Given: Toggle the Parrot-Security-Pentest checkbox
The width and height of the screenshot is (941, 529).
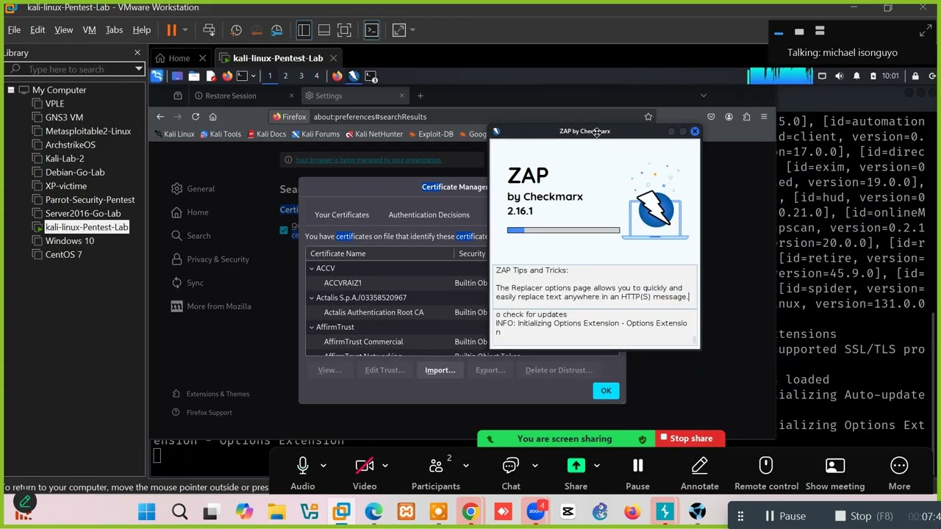Looking at the screenshot, I should point(37,200).
